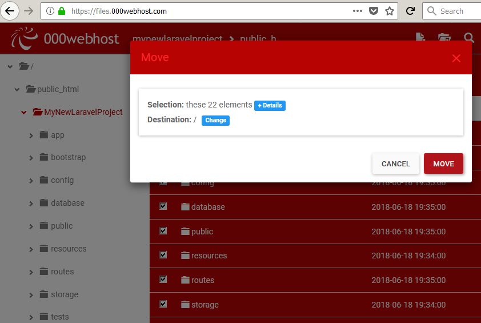
Task: Change the move destination
Action: [x=215, y=121]
